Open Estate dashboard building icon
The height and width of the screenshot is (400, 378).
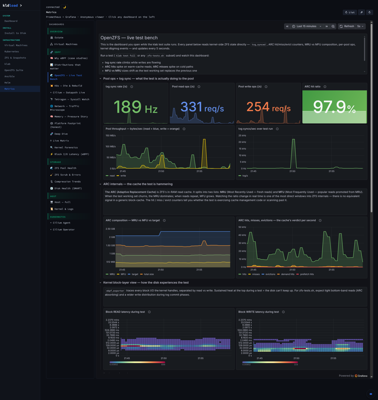pyautogui.click(x=52, y=37)
